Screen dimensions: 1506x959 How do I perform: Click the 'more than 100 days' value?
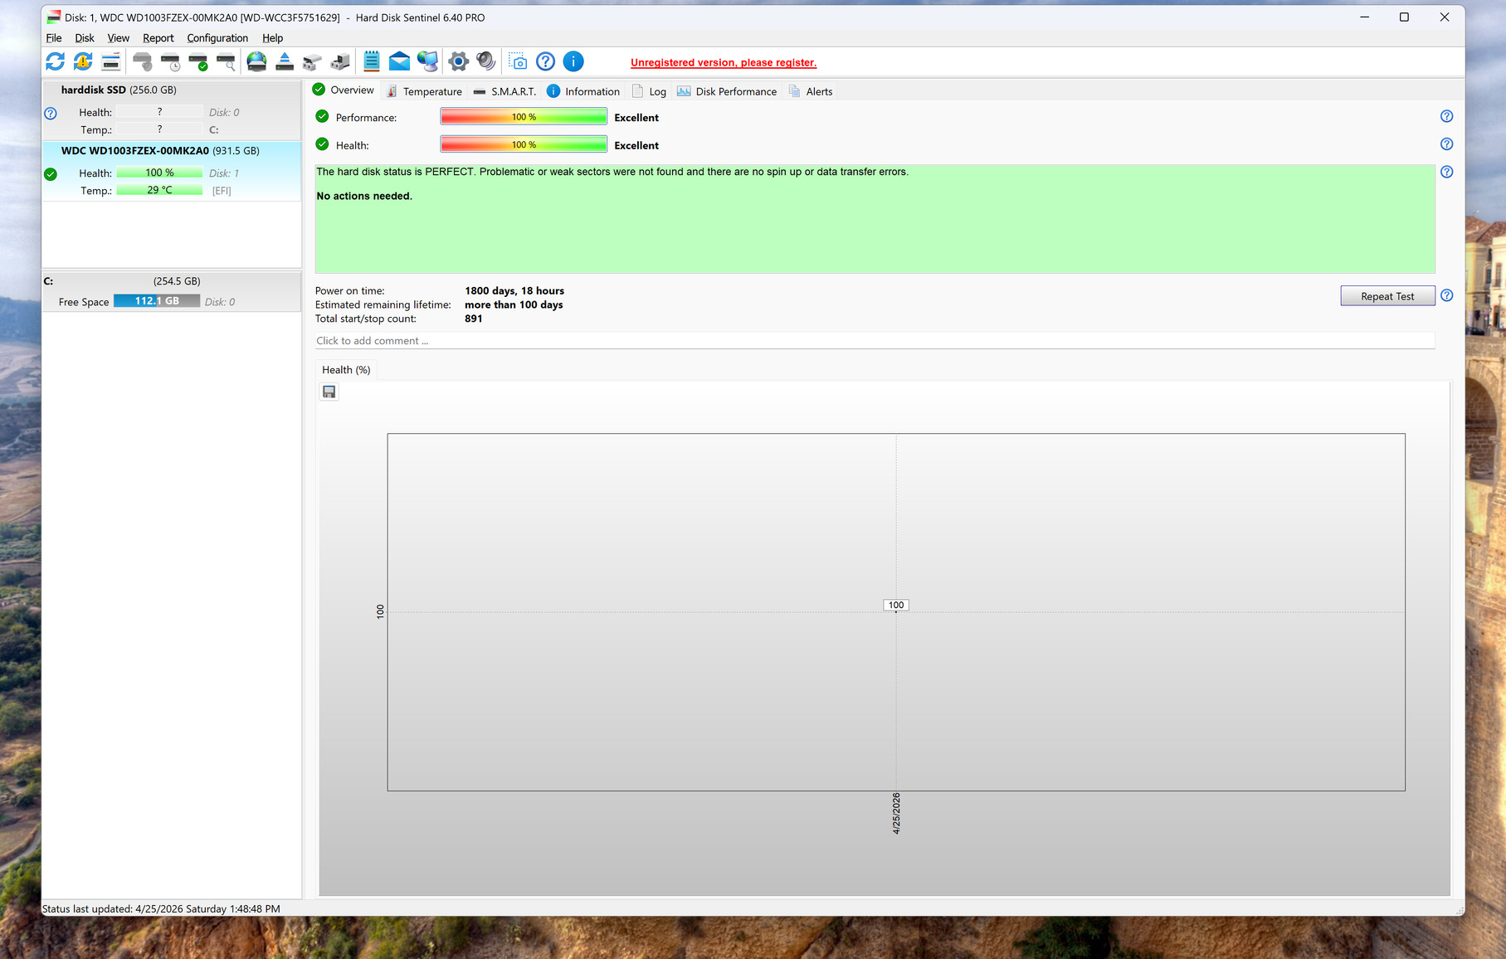click(514, 305)
